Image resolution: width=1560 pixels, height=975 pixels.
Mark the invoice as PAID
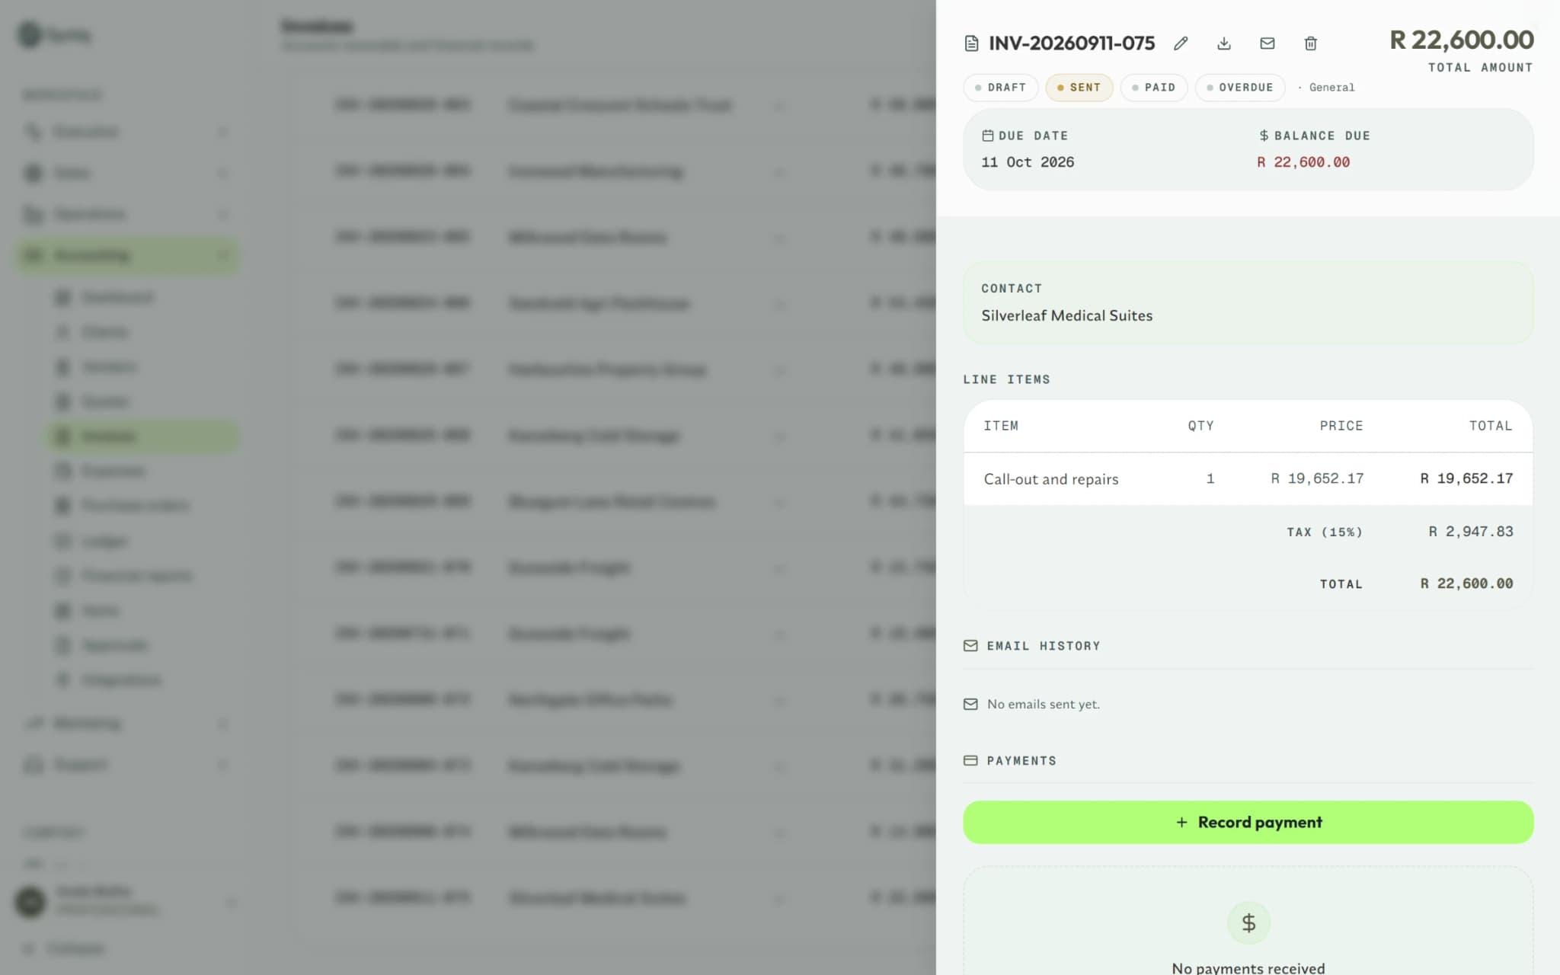[x=1154, y=88]
